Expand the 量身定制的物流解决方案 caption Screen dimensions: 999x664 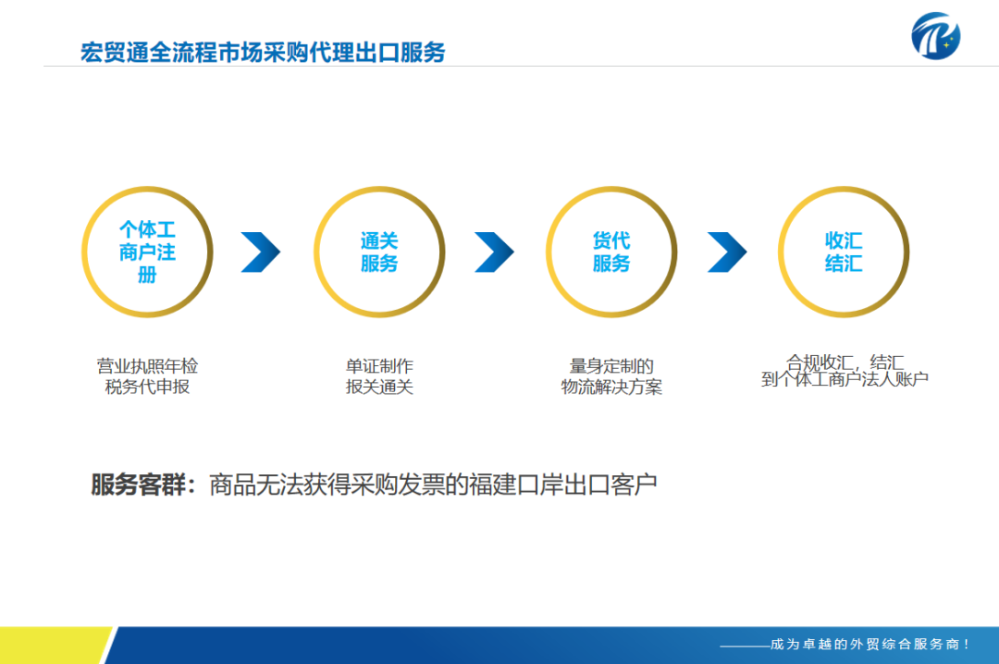pyautogui.click(x=611, y=376)
